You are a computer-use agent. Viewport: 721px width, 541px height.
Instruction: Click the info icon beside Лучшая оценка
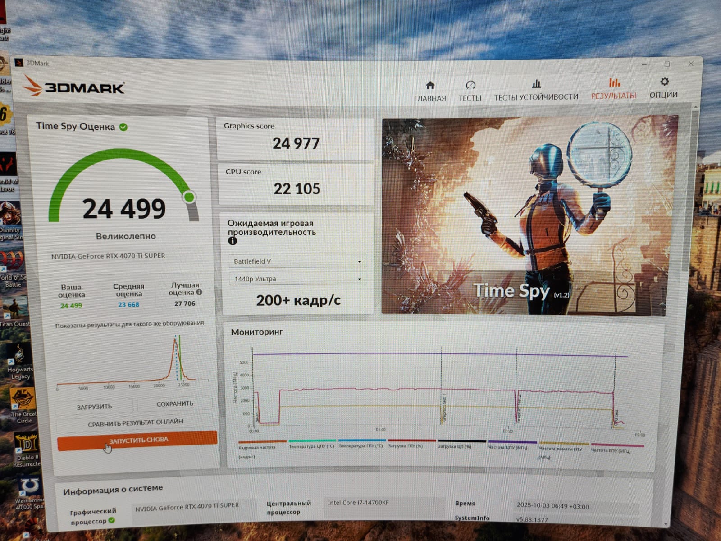(199, 292)
